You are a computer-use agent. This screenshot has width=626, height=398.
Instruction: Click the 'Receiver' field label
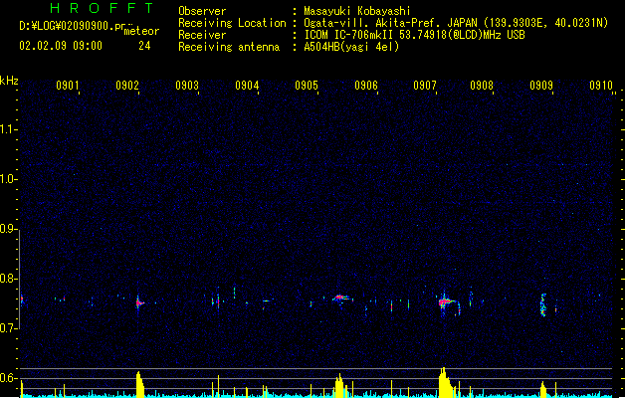(202, 35)
